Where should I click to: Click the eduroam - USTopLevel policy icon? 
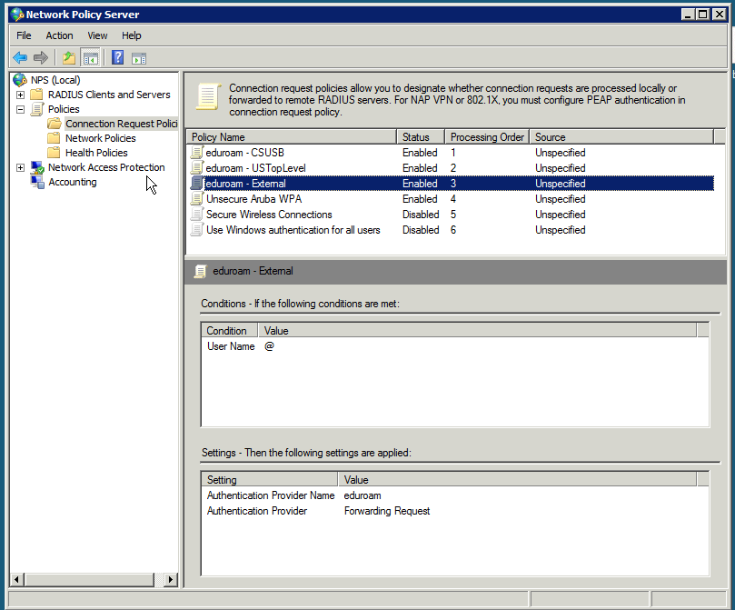pyautogui.click(x=197, y=168)
